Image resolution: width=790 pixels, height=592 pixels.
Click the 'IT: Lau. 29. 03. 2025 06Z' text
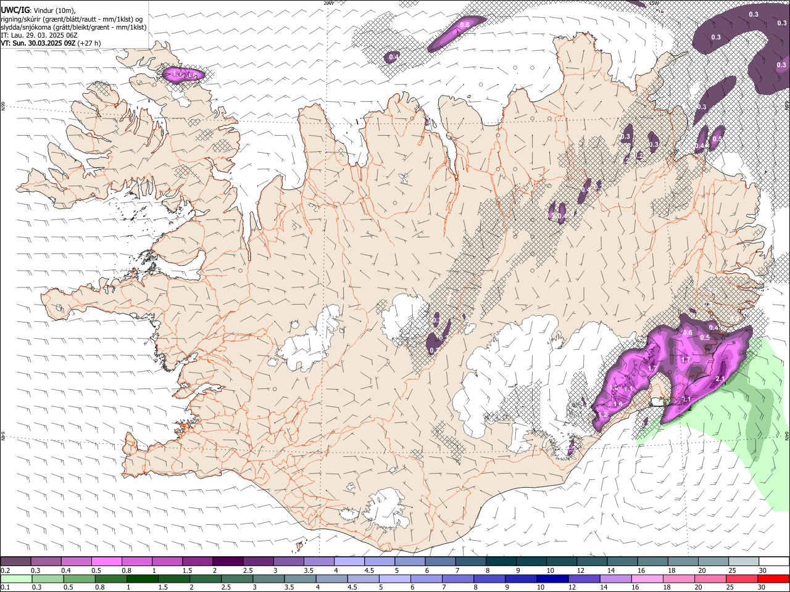[39, 35]
